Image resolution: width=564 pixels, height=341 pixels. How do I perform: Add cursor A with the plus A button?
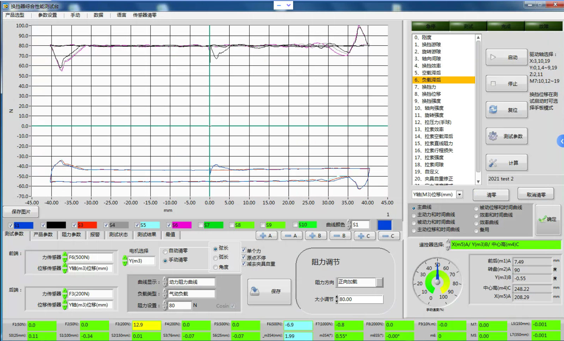(x=266, y=236)
